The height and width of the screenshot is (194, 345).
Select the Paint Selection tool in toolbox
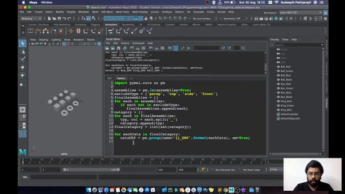[x=23, y=59]
